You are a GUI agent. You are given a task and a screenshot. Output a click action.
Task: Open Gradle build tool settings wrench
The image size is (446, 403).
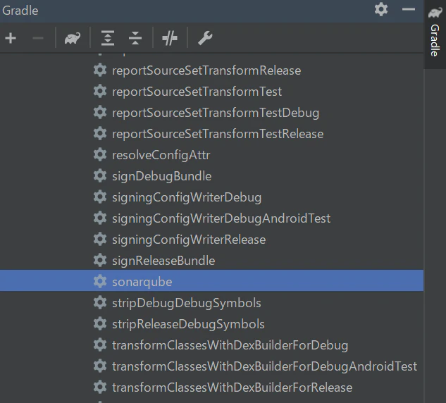point(205,38)
